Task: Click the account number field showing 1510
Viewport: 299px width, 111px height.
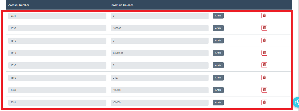Action: (57, 41)
